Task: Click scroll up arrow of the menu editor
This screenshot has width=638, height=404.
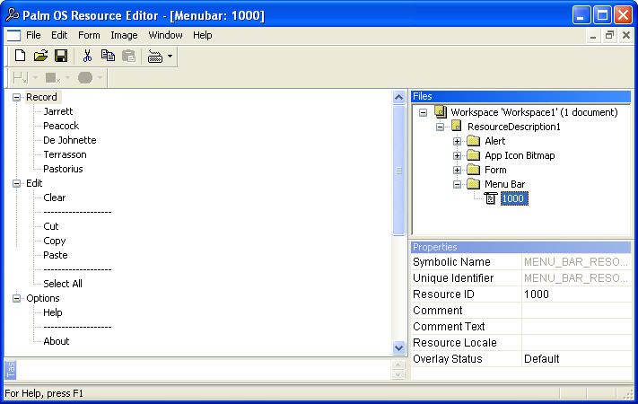Action: point(398,97)
